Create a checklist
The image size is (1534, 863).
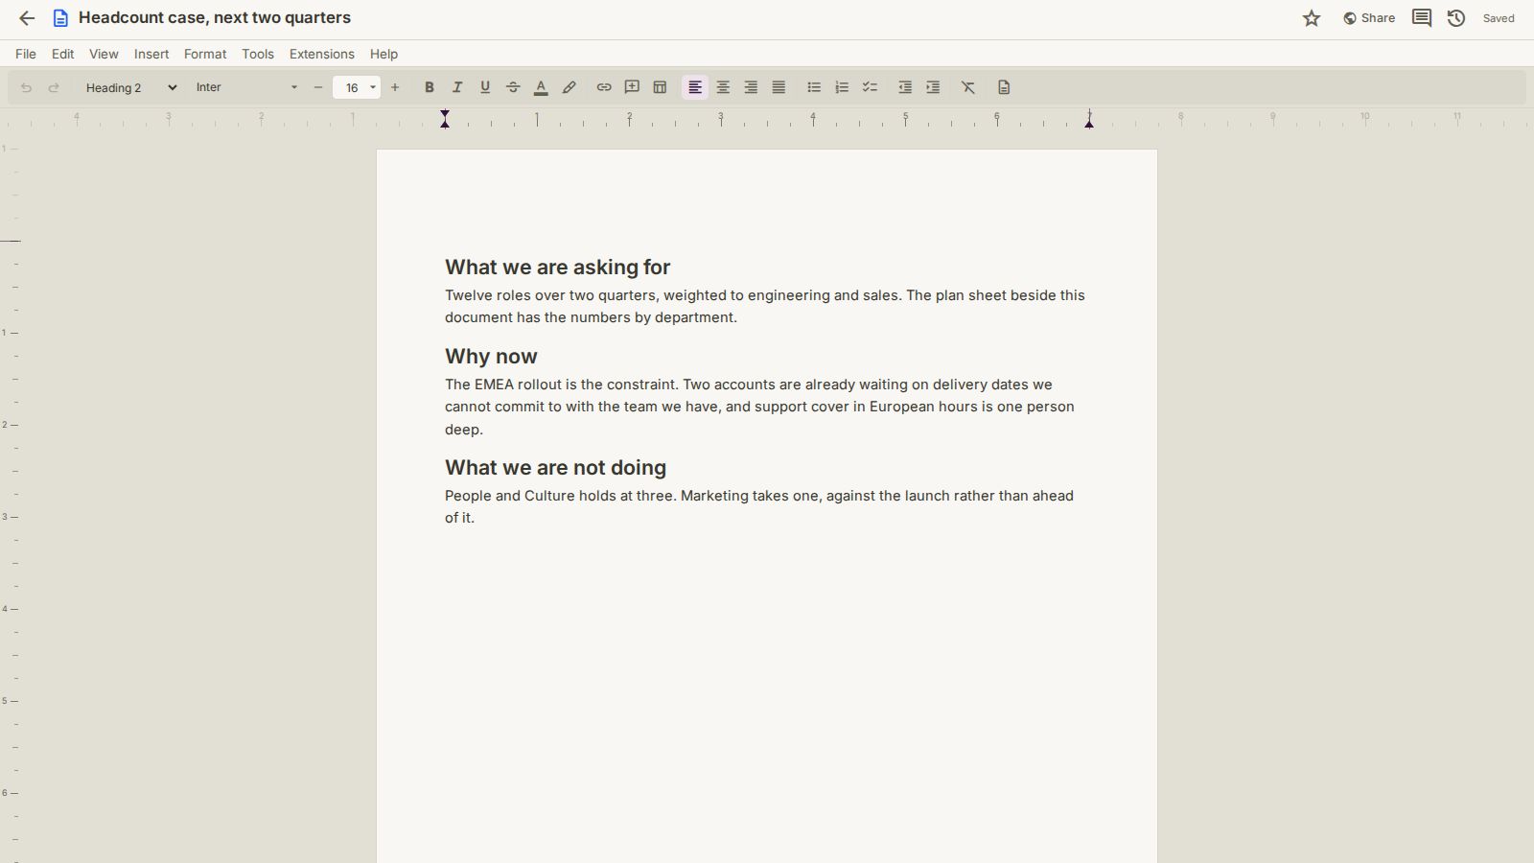tap(870, 87)
